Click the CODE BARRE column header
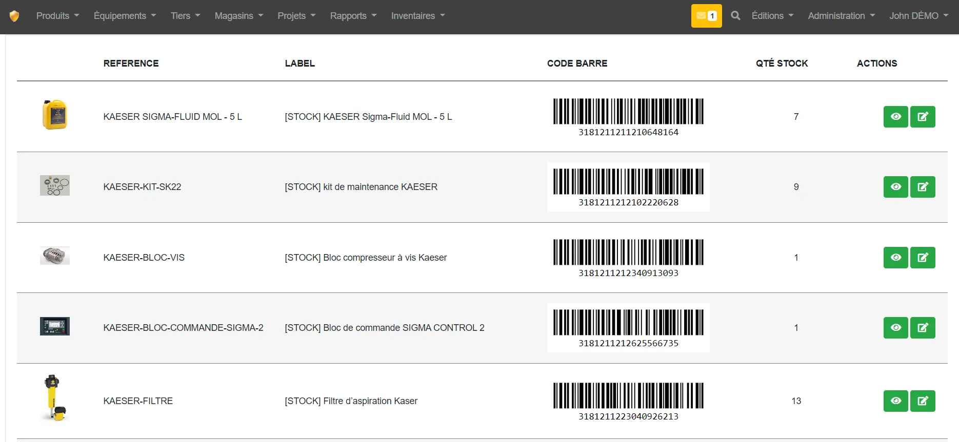This screenshot has height=442, width=959. [577, 64]
